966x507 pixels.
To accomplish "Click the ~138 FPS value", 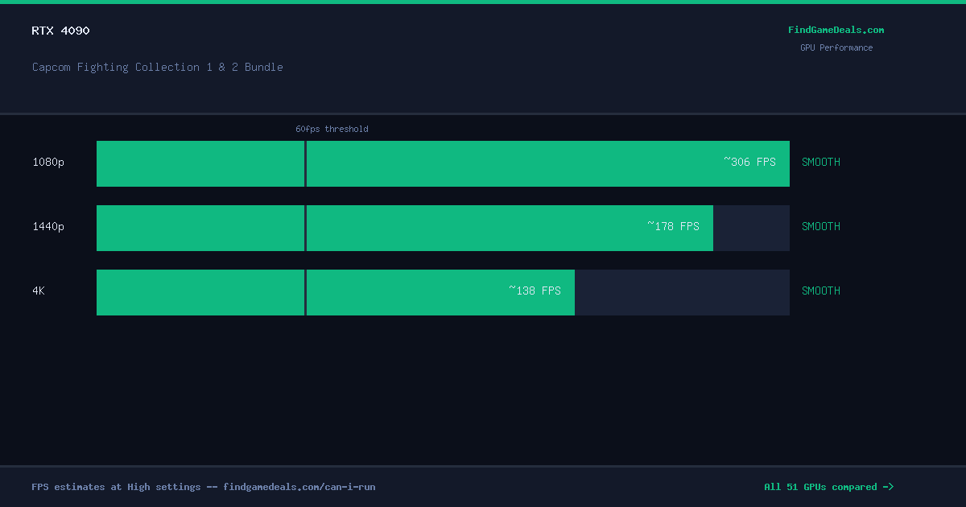I will click(x=535, y=291).
